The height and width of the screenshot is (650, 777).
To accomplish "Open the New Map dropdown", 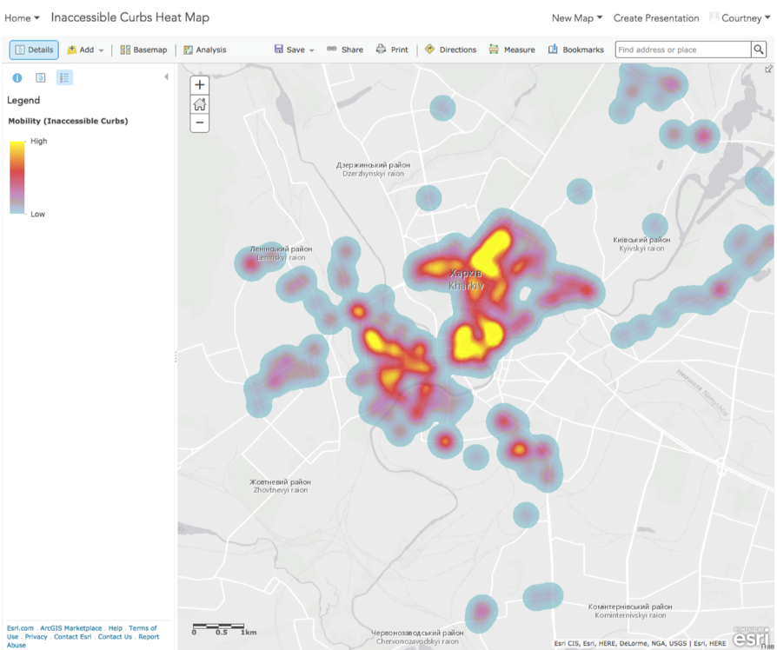I will pos(575,17).
